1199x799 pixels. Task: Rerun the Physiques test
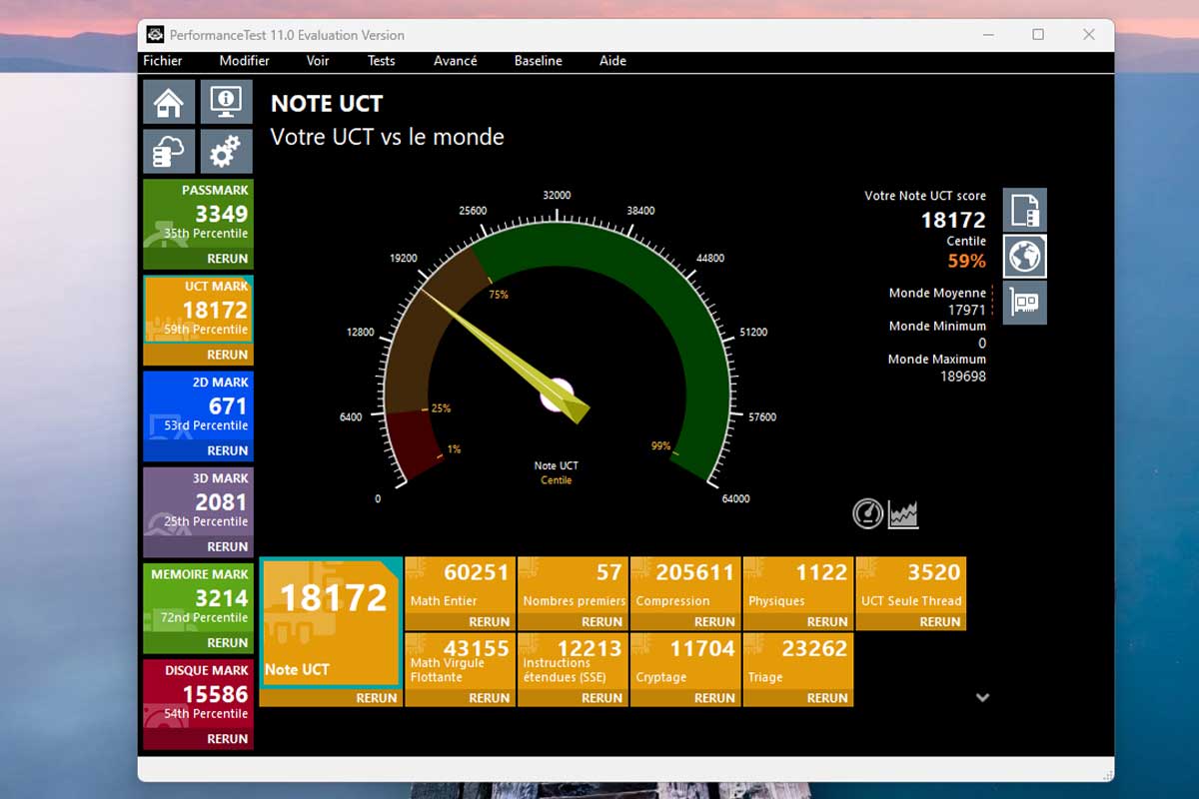point(828,621)
